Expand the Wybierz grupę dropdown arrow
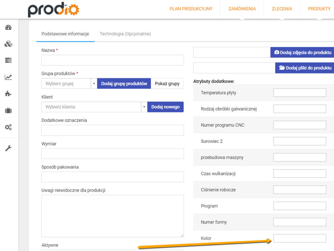Image resolution: width=334 pixels, height=251 pixels. pyautogui.click(x=94, y=83)
